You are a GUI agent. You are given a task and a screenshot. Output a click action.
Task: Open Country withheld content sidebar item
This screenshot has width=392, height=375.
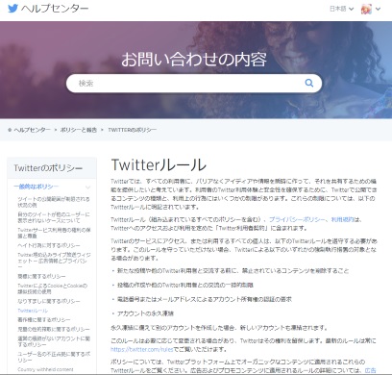click(x=45, y=369)
